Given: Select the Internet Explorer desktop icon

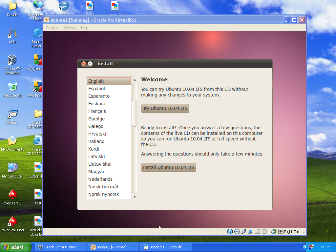Looking at the screenshot, I should coord(37,38).
